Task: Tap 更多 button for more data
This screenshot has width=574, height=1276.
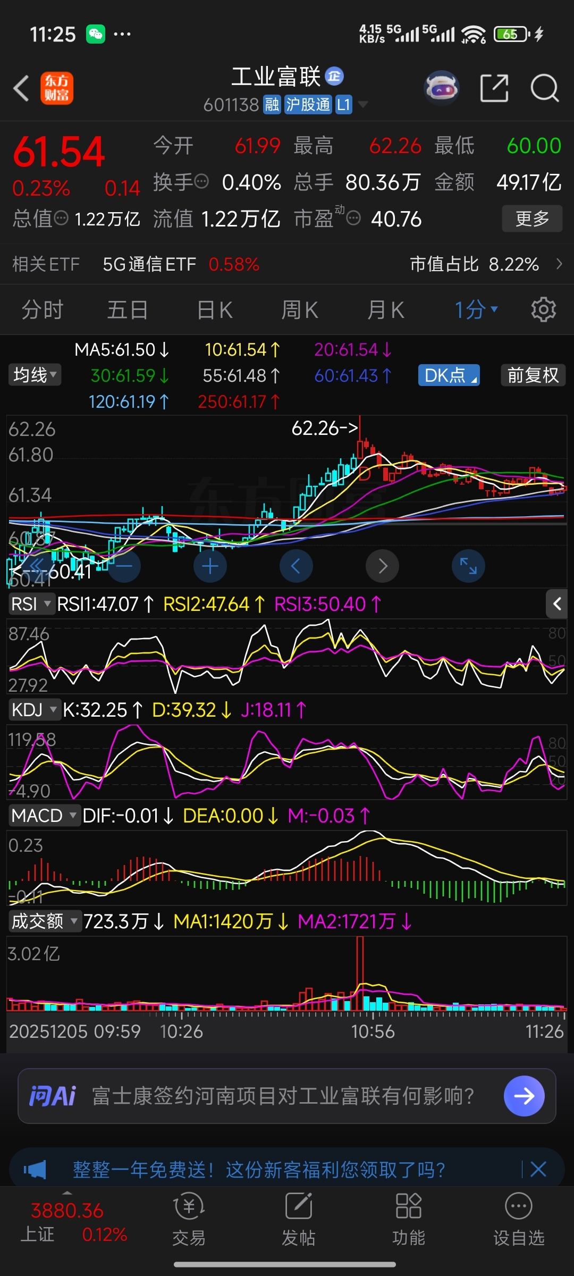Action: click(x=532, y=219)
